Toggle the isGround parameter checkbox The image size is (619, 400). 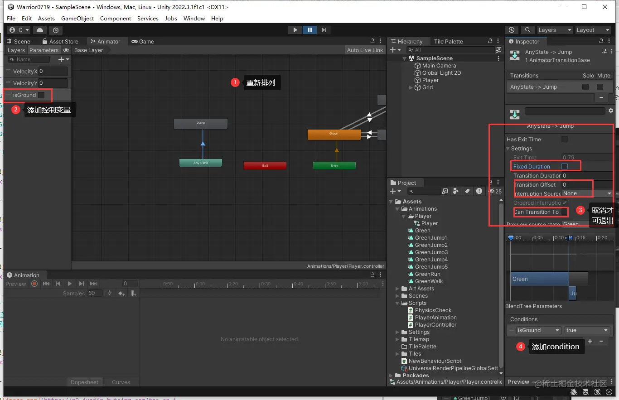pyautogui.click(x=41, y=95)
